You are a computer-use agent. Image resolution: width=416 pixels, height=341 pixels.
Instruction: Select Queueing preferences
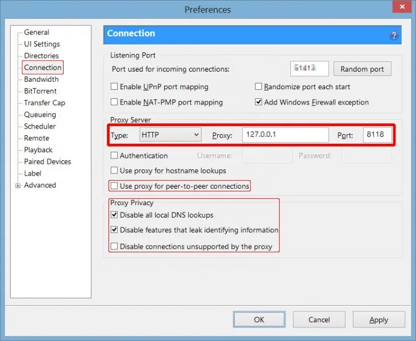point(40,115)
